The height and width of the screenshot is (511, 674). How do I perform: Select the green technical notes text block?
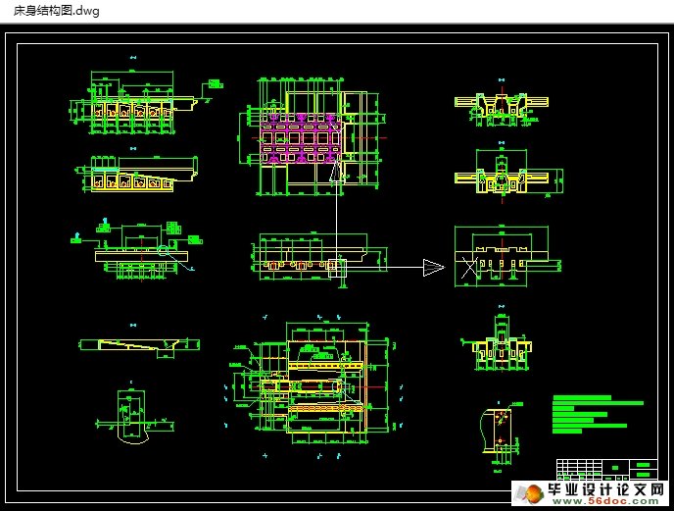[x=594, y=415]
